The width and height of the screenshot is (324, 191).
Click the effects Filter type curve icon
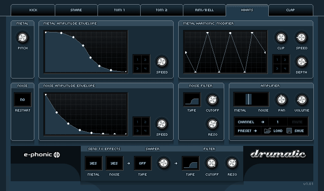(190, 163)
